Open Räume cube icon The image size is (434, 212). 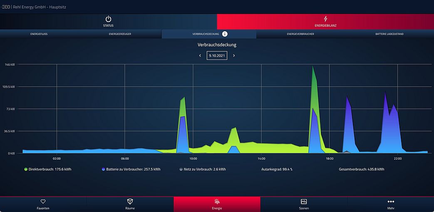[x=130, y=202]
